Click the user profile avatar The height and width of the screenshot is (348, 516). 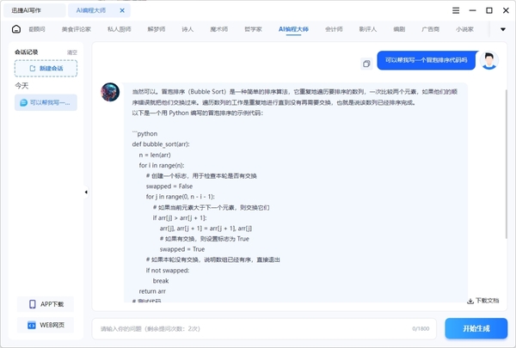point(489,60)
